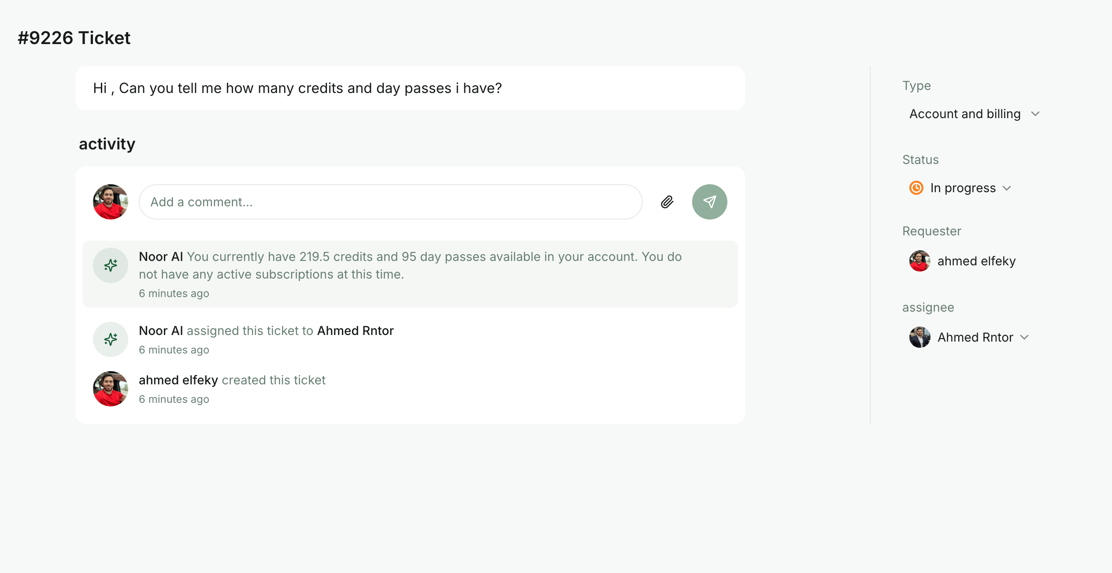This screenshot has width=1112, height=573.
Task: Click the paperclip attachment icon
Action: [667, 202]
